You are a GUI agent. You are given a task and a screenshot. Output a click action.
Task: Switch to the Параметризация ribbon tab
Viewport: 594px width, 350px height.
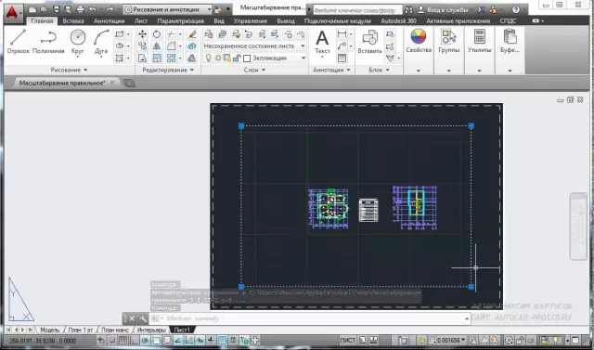click(180, 21)
